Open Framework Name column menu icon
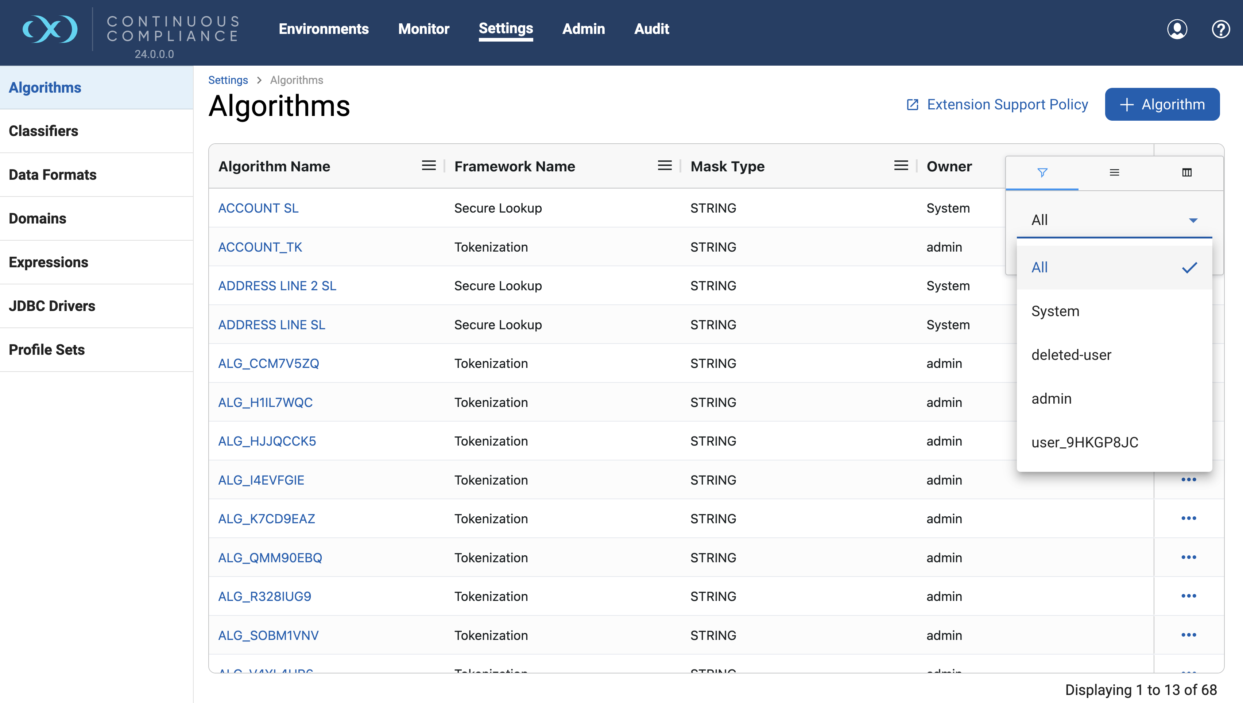This screenshot has height=703, width=1243. click(665, 166)
